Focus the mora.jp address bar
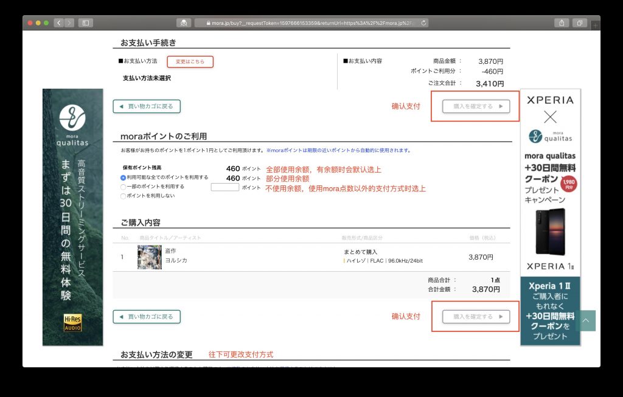Screen dimensions: 623x397 pyautogui.click(x=311, y=23)
